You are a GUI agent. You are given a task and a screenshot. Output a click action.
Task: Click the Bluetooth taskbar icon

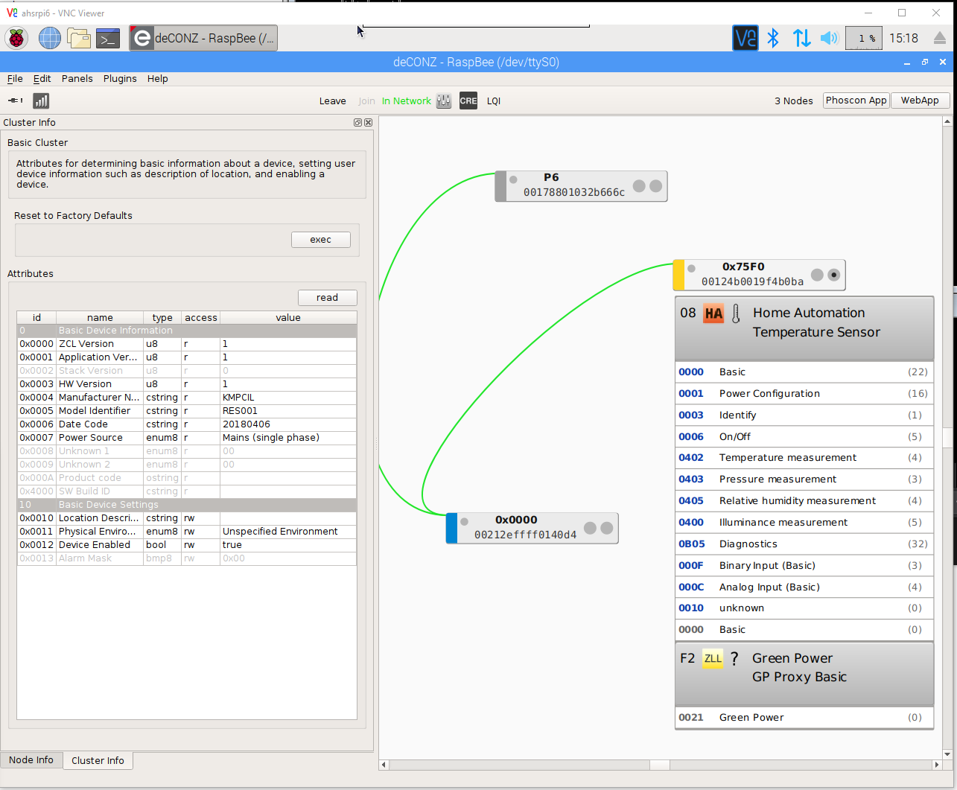pyautogui.click(x=773, y=38)
